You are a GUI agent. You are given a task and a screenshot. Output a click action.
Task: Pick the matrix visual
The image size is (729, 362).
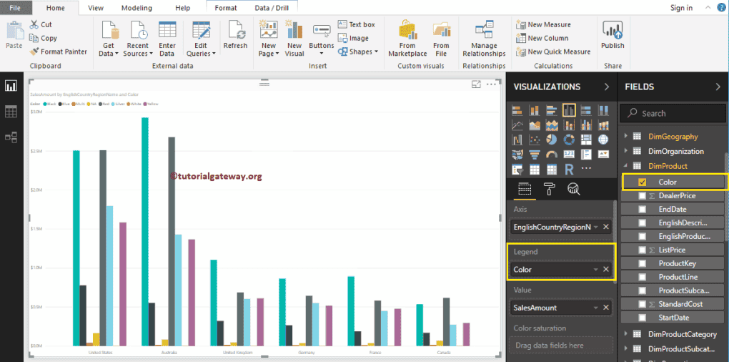coord(552,169)
